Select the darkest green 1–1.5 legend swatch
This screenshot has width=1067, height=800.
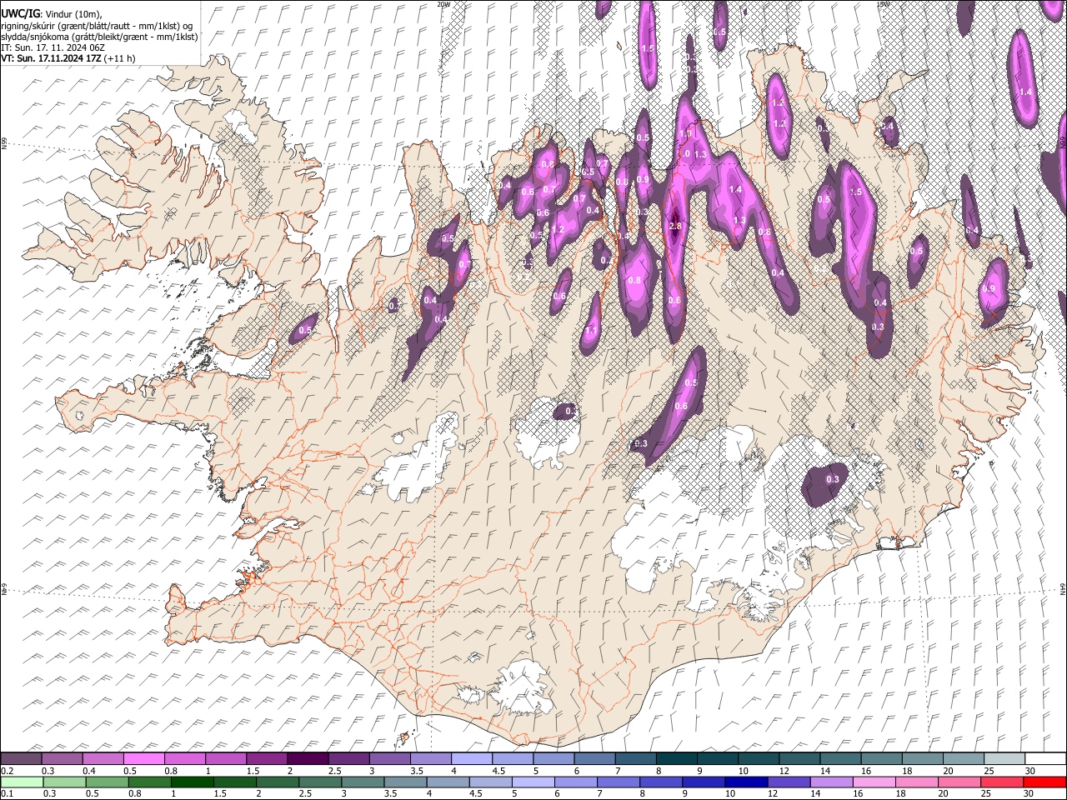(193, 782)
